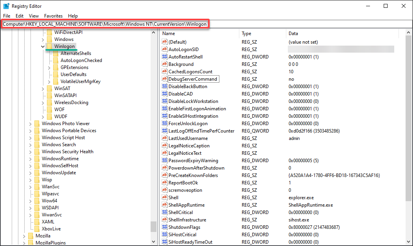This screenshot has width=413, height=246.
Task: Click the string icon next to Shell value
Action: (x=165, y=197)
